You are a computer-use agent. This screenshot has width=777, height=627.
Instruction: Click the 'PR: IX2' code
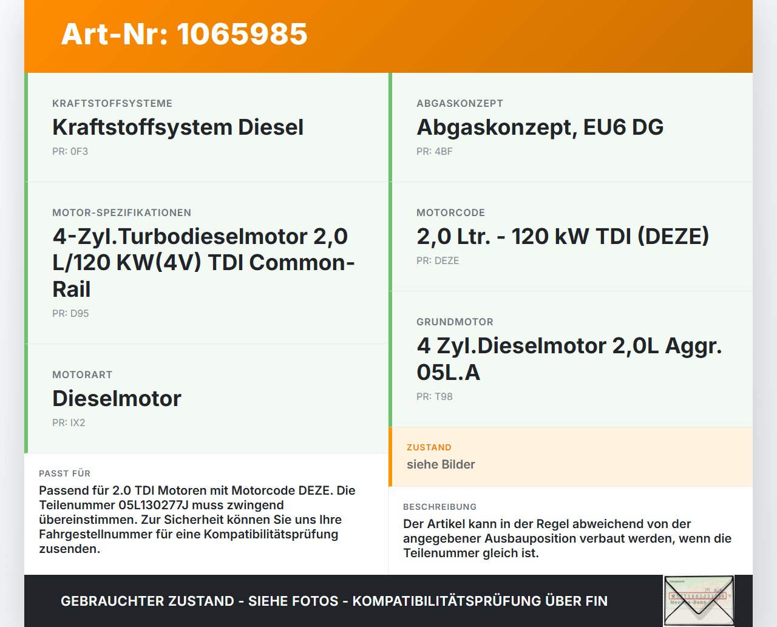[x=69, y=422]
